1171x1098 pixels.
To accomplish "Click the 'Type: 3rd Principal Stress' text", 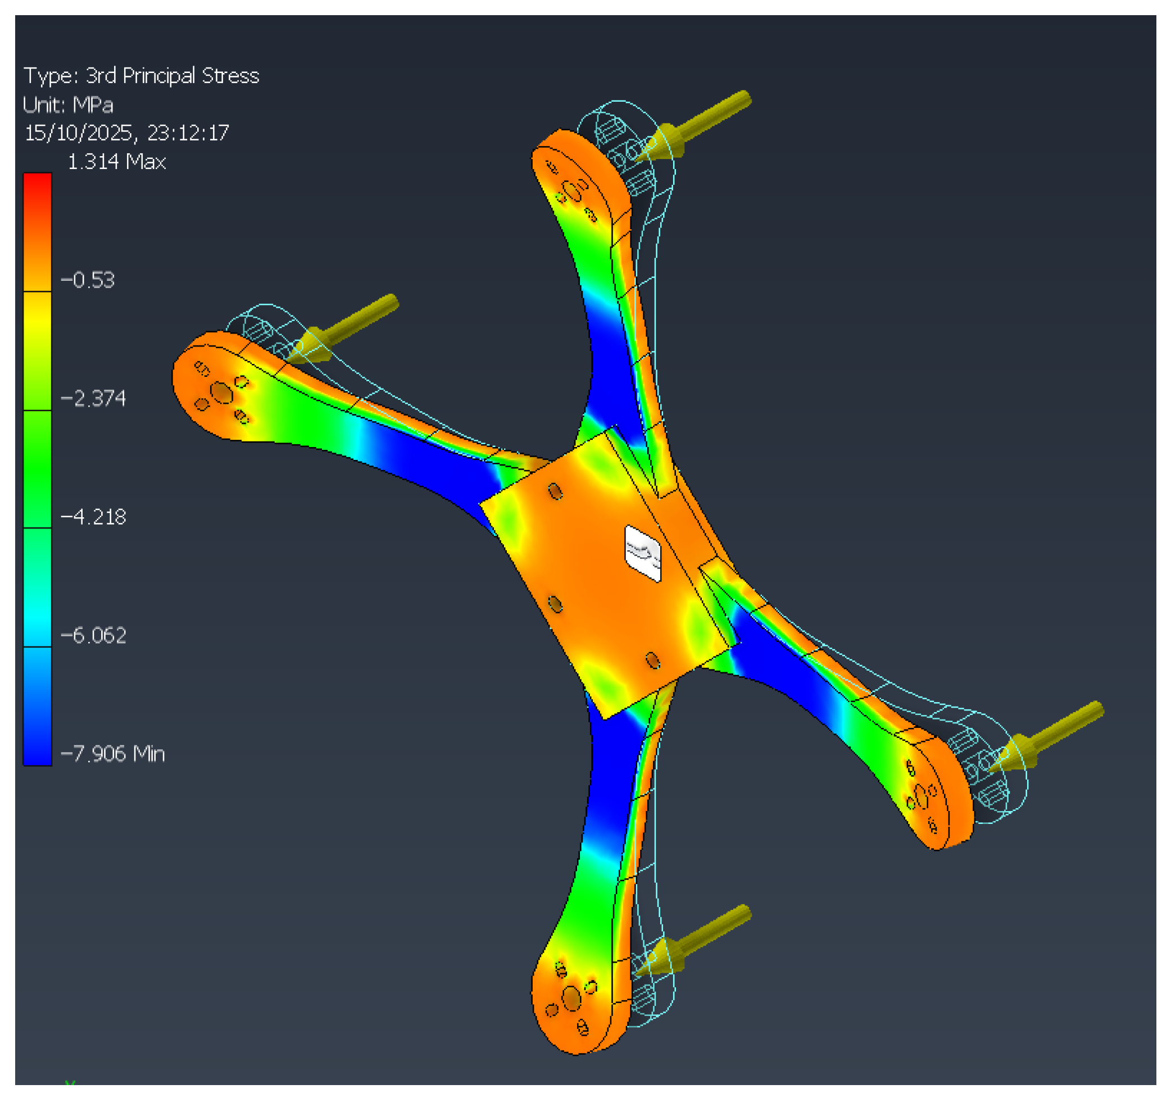I will pyautogui.click(x=142, y=75).
